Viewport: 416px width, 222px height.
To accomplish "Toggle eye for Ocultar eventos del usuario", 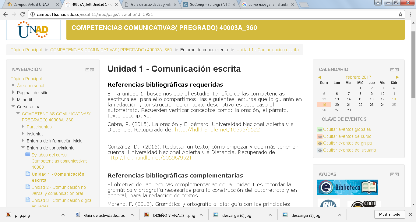I will coord(320,150).
